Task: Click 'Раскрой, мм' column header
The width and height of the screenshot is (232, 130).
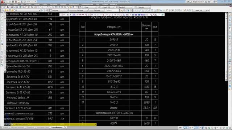Action: pyautogui.click(x=113, y=27)
